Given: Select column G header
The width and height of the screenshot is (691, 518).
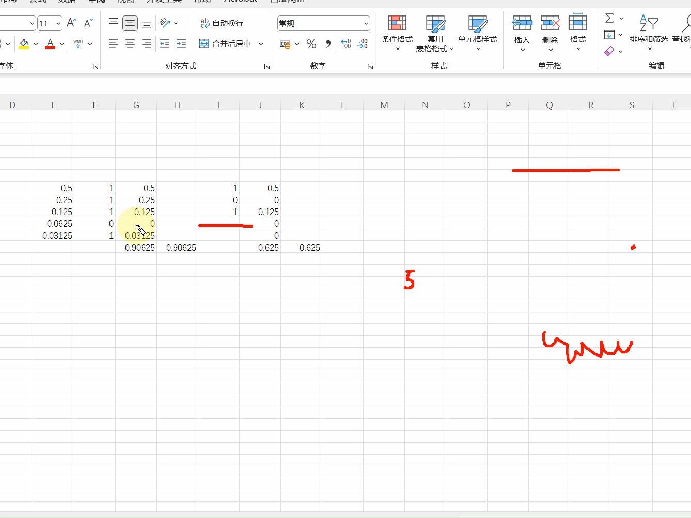Looking at the screenshot, I should pyautogui.click(x=136, y=105).
